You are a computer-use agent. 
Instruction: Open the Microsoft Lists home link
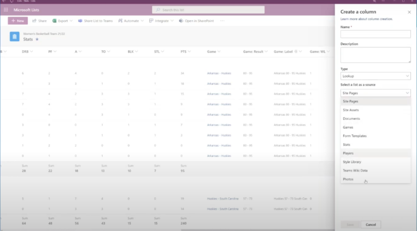26,10
